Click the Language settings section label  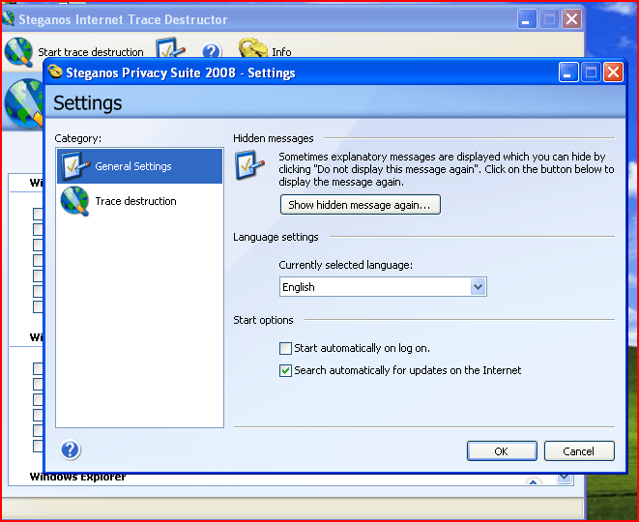tap(276, 237)
